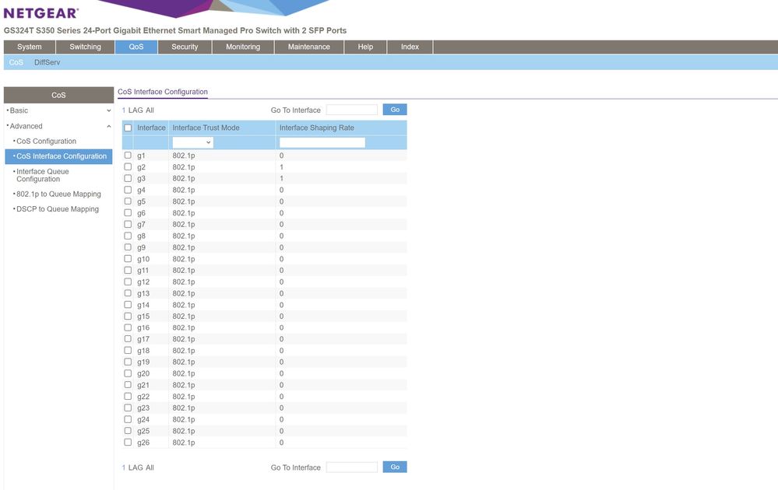This screenshot has height=490, width=778.
Task: Click the top Go button
Action: pyautogui.click(x=395, y=110)
